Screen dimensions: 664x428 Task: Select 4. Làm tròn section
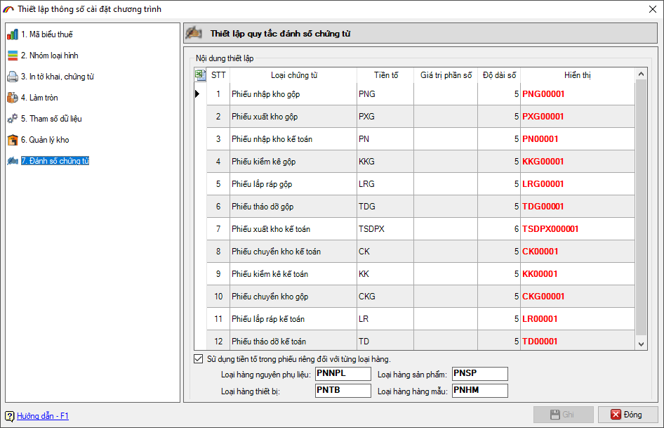(x=39, y=98)
